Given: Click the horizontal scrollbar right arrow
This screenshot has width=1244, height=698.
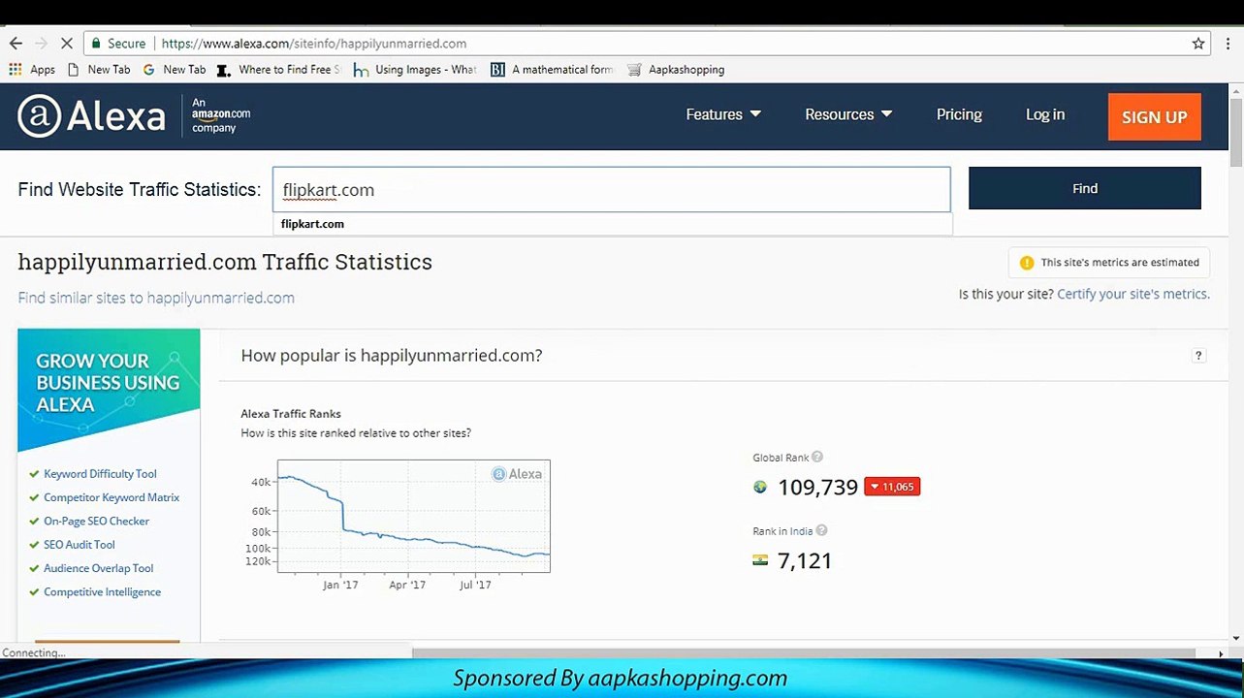Looking at the screenshot, I should point(1221,653).
